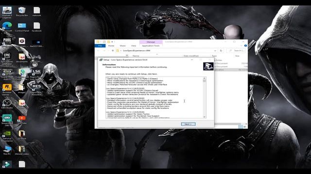This screenshot has height=174, width=311.
Task: Launch Microsoft Edge from the desktop
Action: 7,28
